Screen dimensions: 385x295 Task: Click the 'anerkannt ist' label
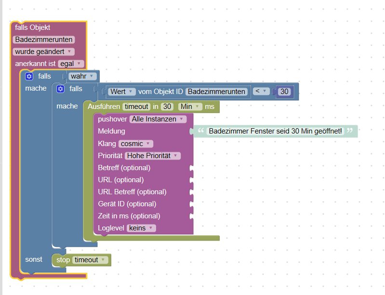(35, 64)
